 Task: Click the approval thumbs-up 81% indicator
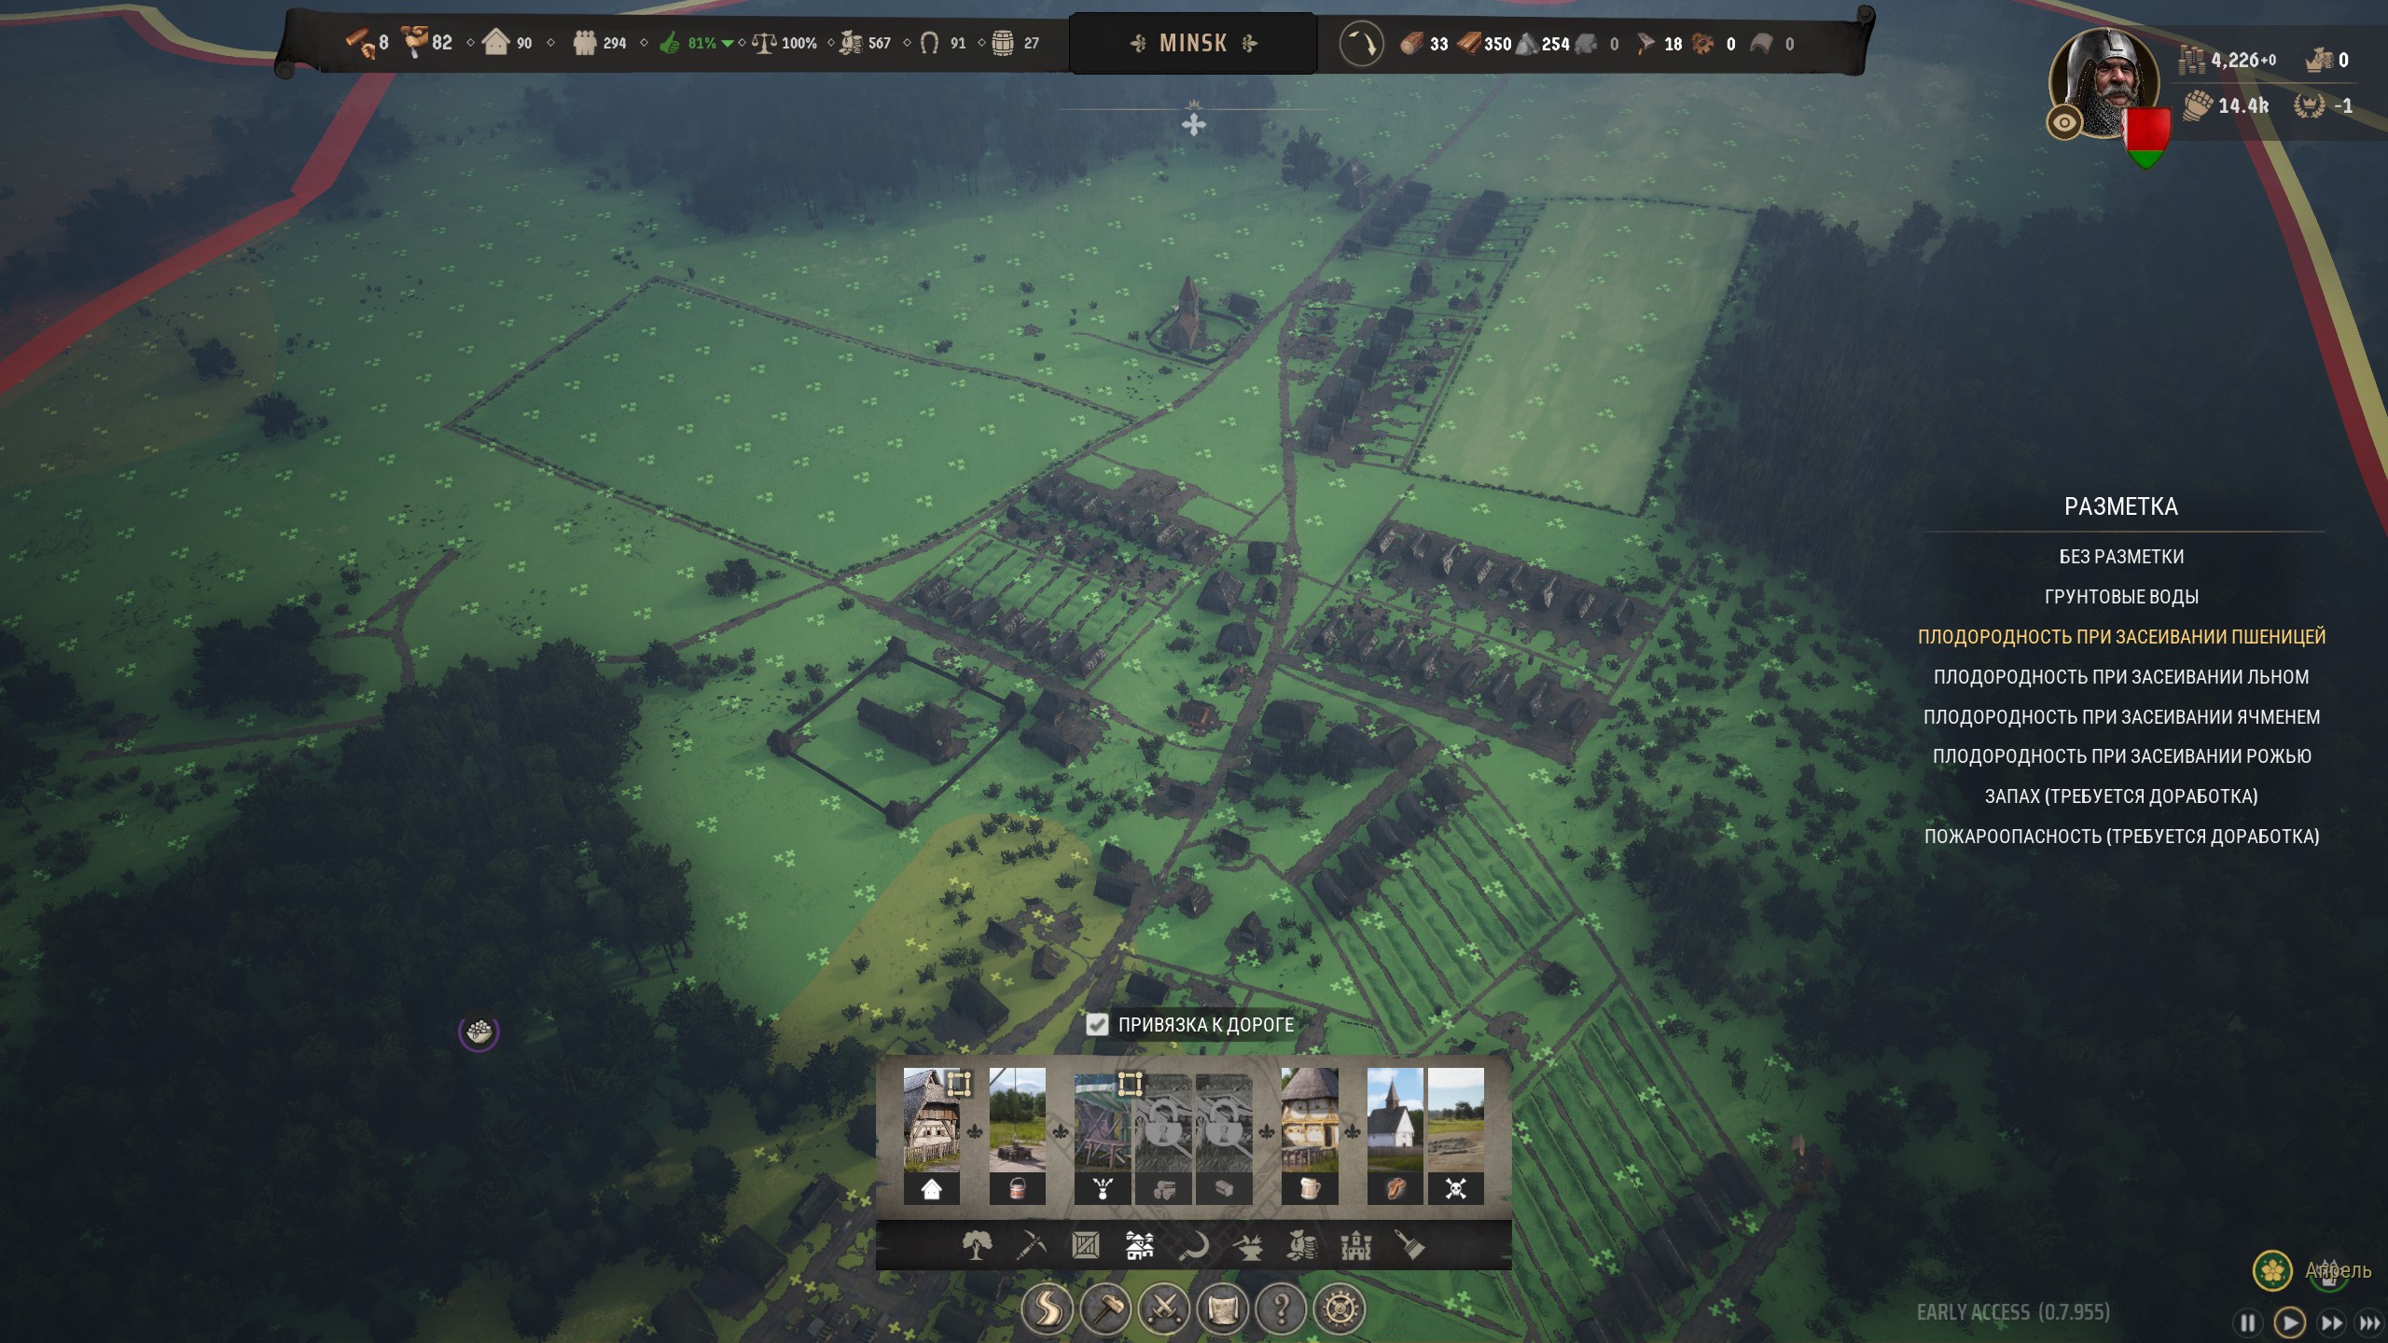coord(670,43)
